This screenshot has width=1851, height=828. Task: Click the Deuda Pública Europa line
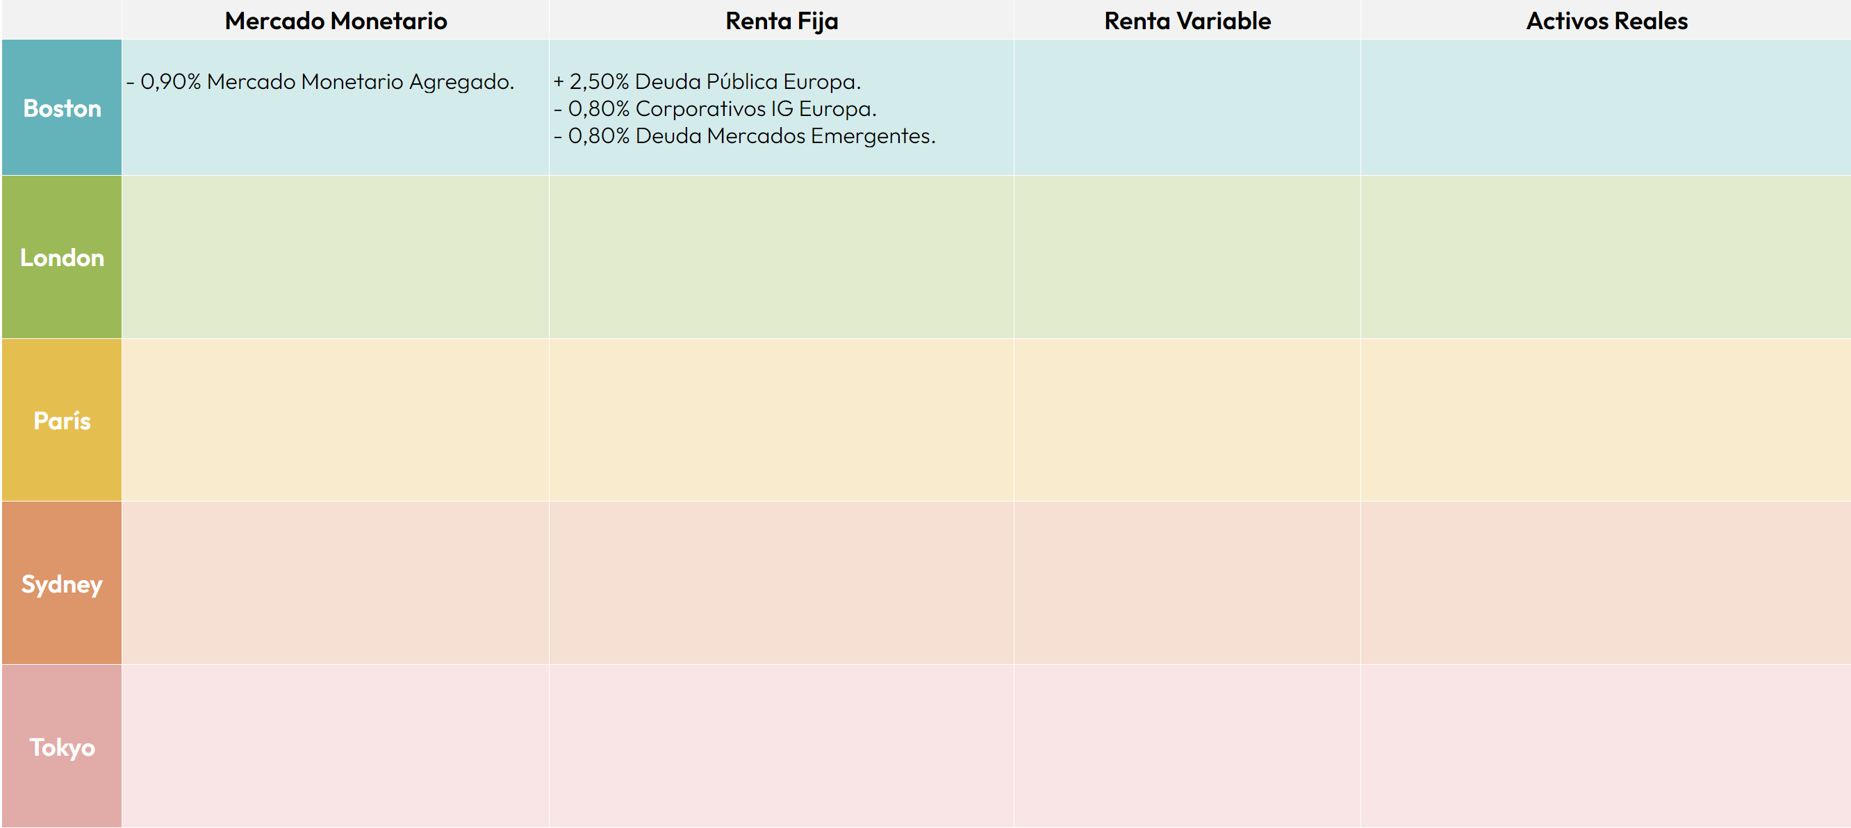[707, 82]
